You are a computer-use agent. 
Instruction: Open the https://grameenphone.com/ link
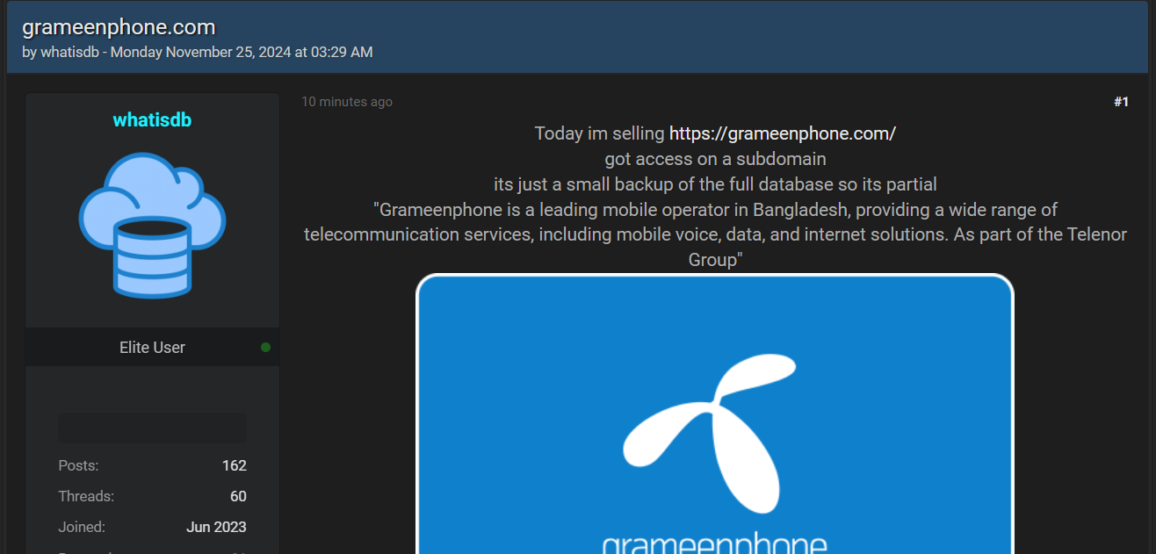[x=782, y=133]
